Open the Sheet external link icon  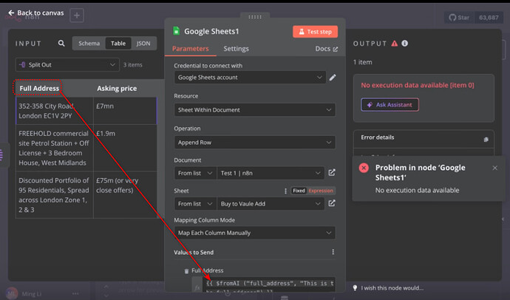[332, 203]
